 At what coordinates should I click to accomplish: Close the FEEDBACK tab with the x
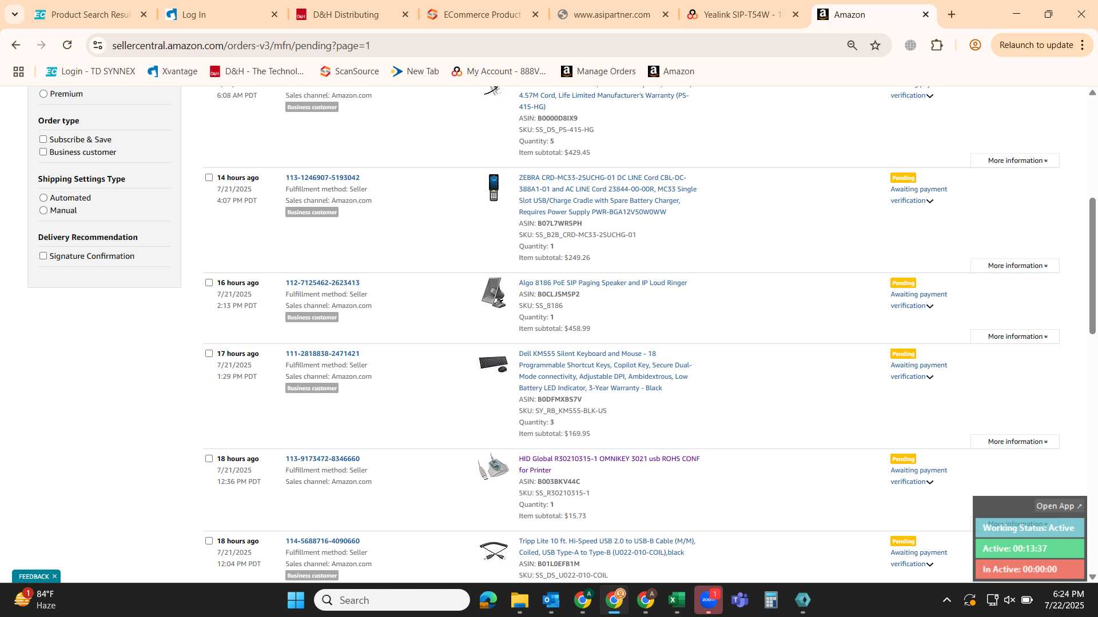[54, 576]
